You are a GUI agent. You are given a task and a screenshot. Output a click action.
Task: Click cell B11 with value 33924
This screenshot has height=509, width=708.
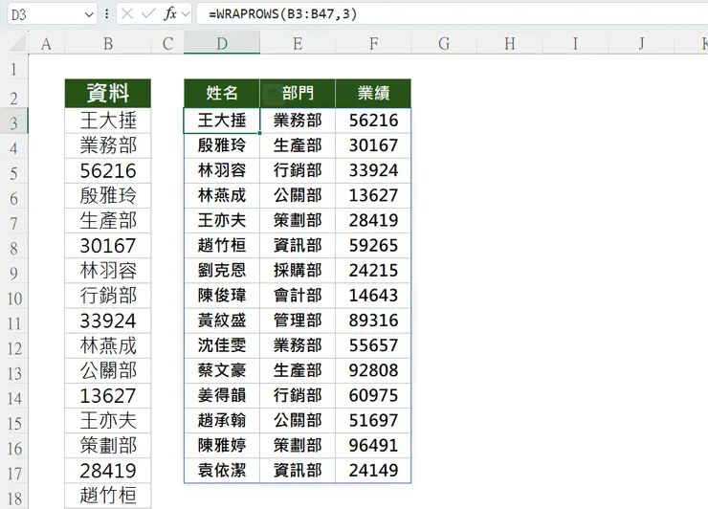click(108, 321)
